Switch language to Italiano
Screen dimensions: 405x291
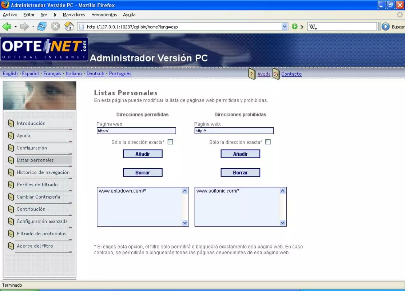(x=74, y=73)
